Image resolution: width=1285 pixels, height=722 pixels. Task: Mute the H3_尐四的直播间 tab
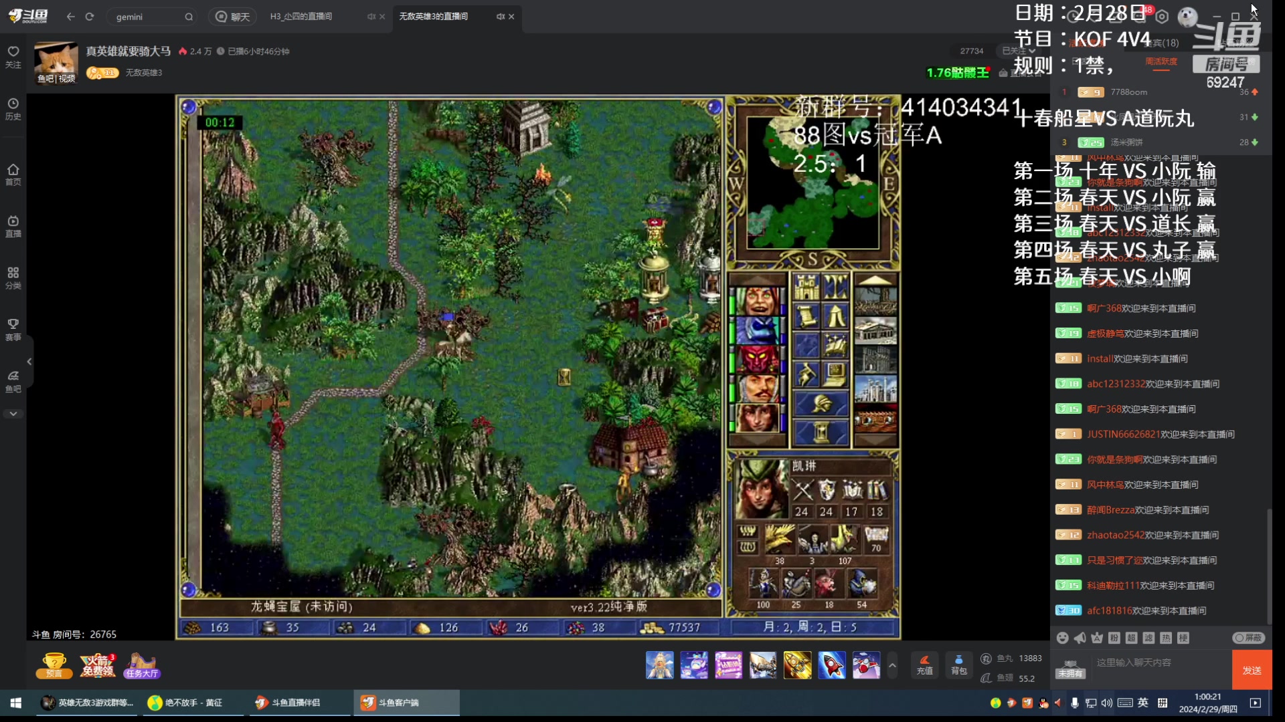[x=371, y=17]
